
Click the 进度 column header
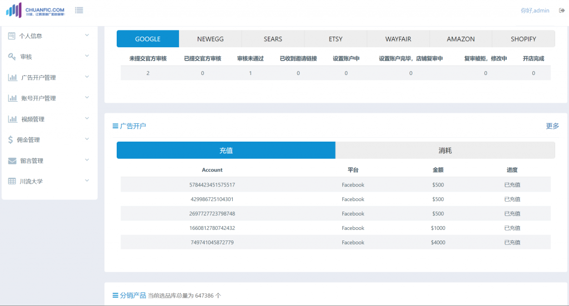(x=512, y=170)
